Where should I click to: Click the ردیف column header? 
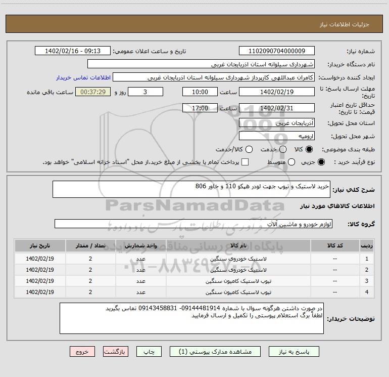pos(367,246)
